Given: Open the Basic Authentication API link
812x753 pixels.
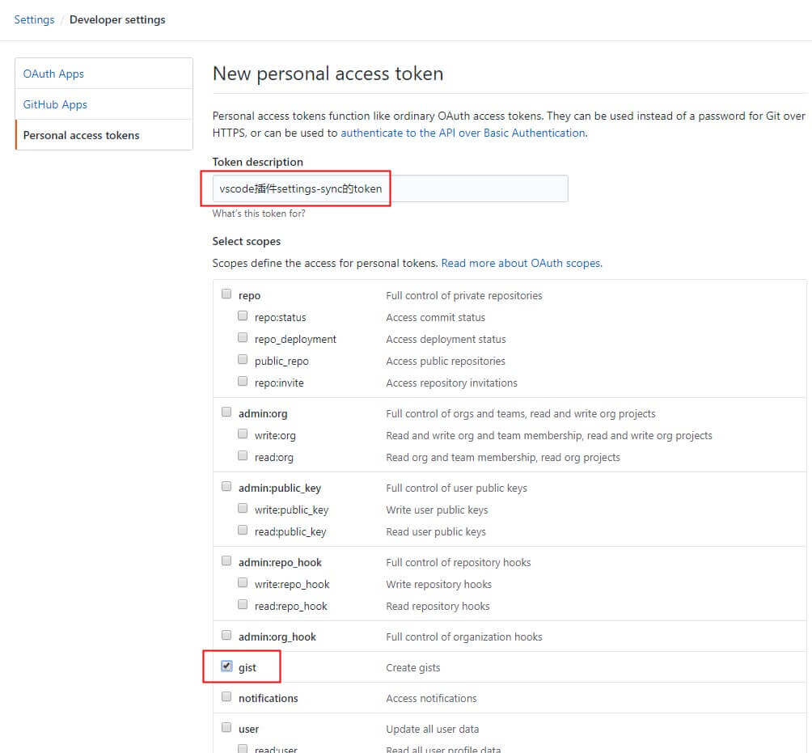Looking at the screenshot, I should click(463, 133).
